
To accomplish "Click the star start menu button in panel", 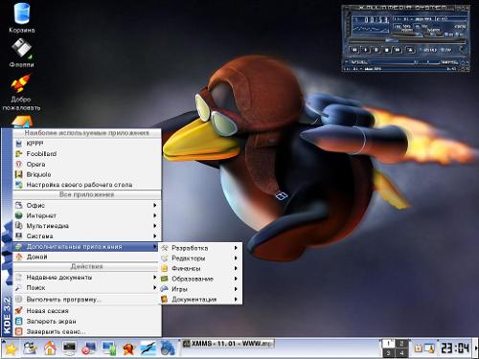I will [x=10, y=348].
